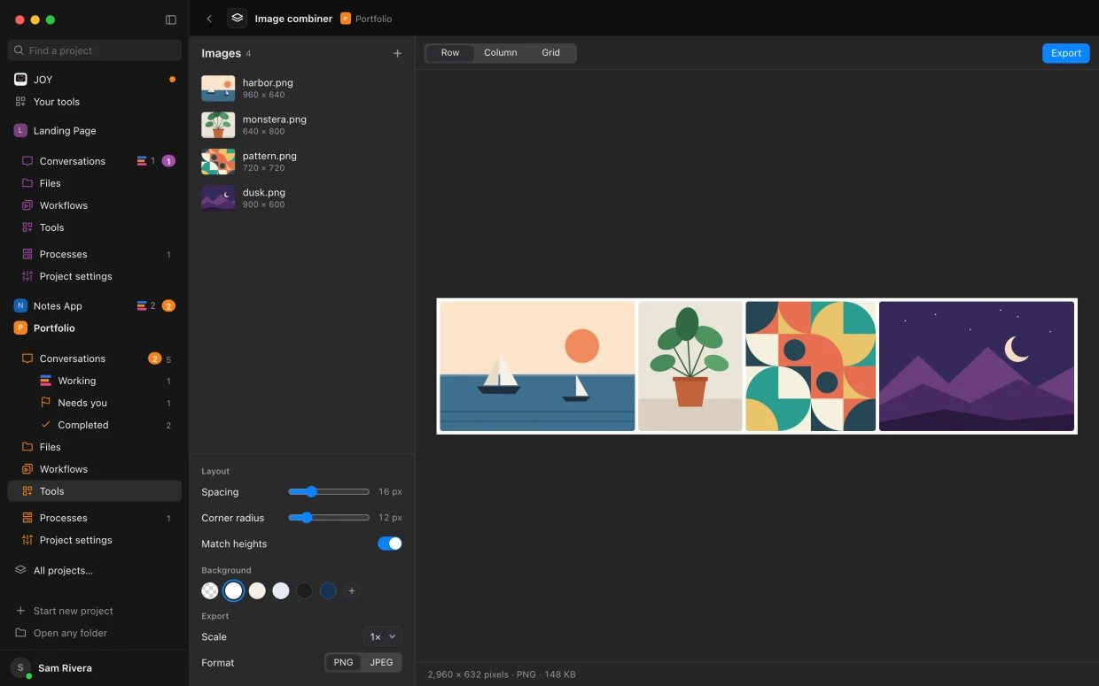Select the navy background swatch
This screenshot has height=686, width=1099.
pos(328,590)
